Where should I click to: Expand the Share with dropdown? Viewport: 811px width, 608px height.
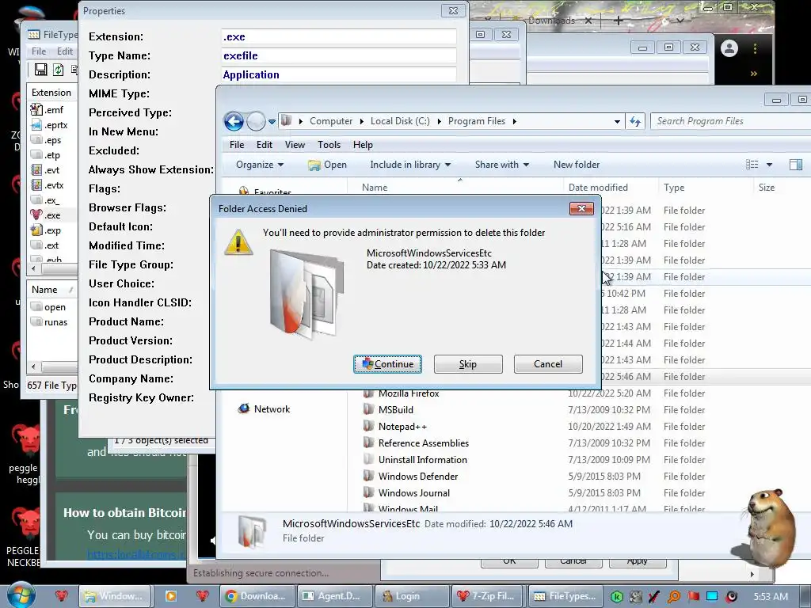tap(501, 165)
